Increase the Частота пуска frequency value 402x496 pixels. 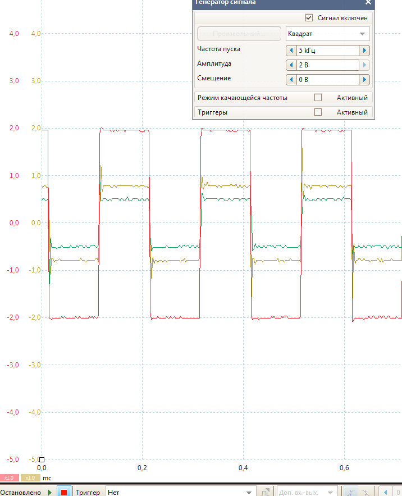364,51
